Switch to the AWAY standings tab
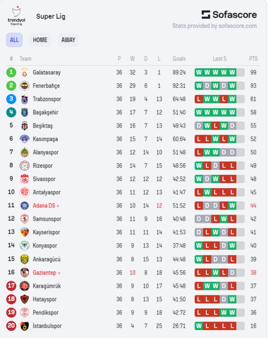Image resolution: width=268 pixels, height=338 pixels. click(68, 40)
